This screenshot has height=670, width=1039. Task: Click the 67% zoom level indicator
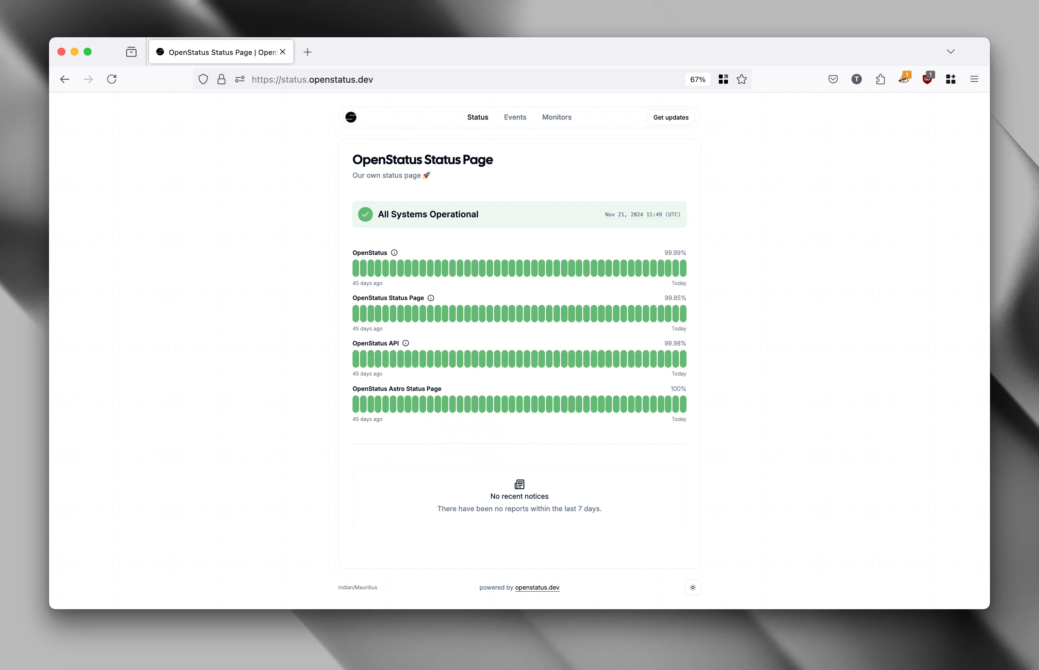pos(697,79)
